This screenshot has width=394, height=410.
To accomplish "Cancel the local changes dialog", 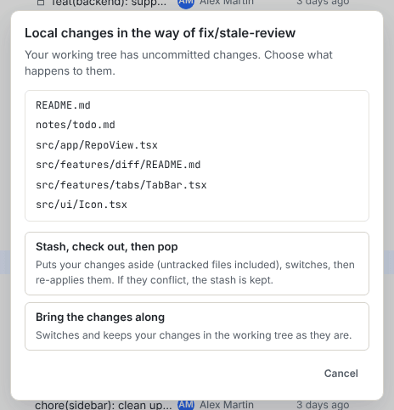I will [x=341, y=373].
